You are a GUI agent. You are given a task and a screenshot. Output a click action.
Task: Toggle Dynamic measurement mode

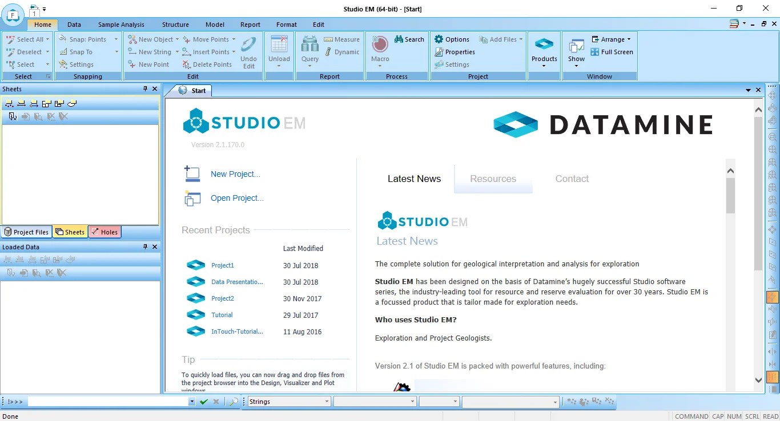341,52
